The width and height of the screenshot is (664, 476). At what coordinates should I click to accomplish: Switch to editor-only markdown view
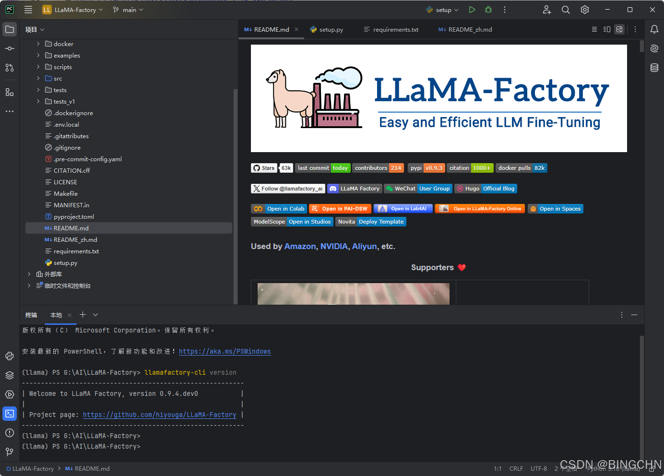(594, 29)
